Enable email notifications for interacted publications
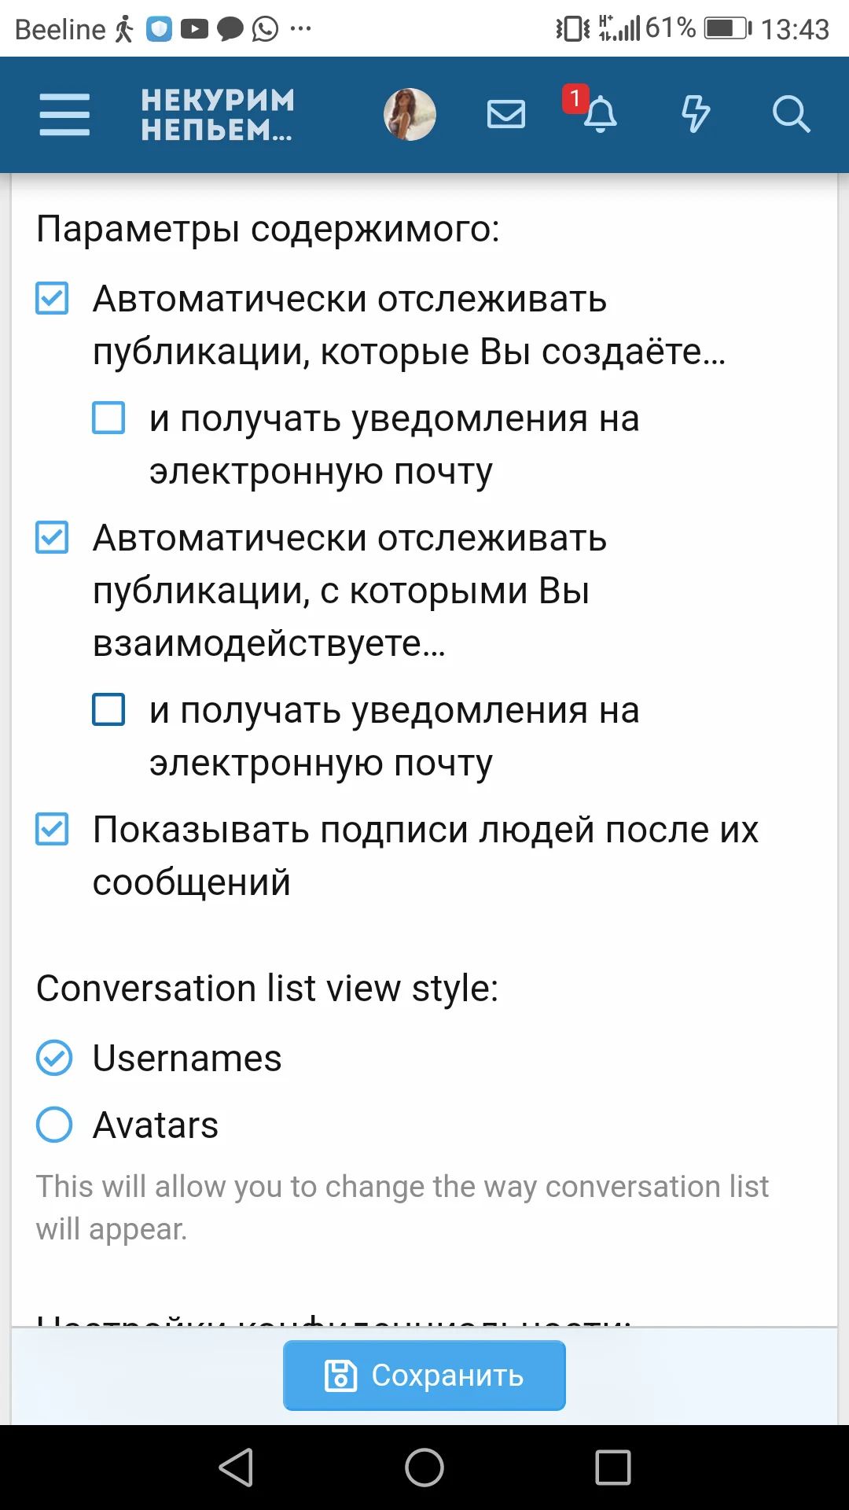The width and height of the screenshot is (849, 1510). [x=108, y=710]
